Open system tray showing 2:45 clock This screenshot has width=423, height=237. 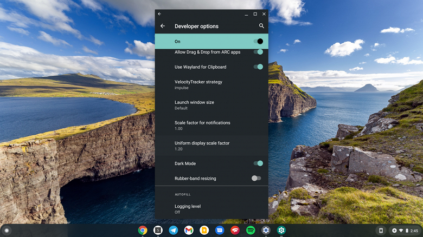[x=404, y=231]
